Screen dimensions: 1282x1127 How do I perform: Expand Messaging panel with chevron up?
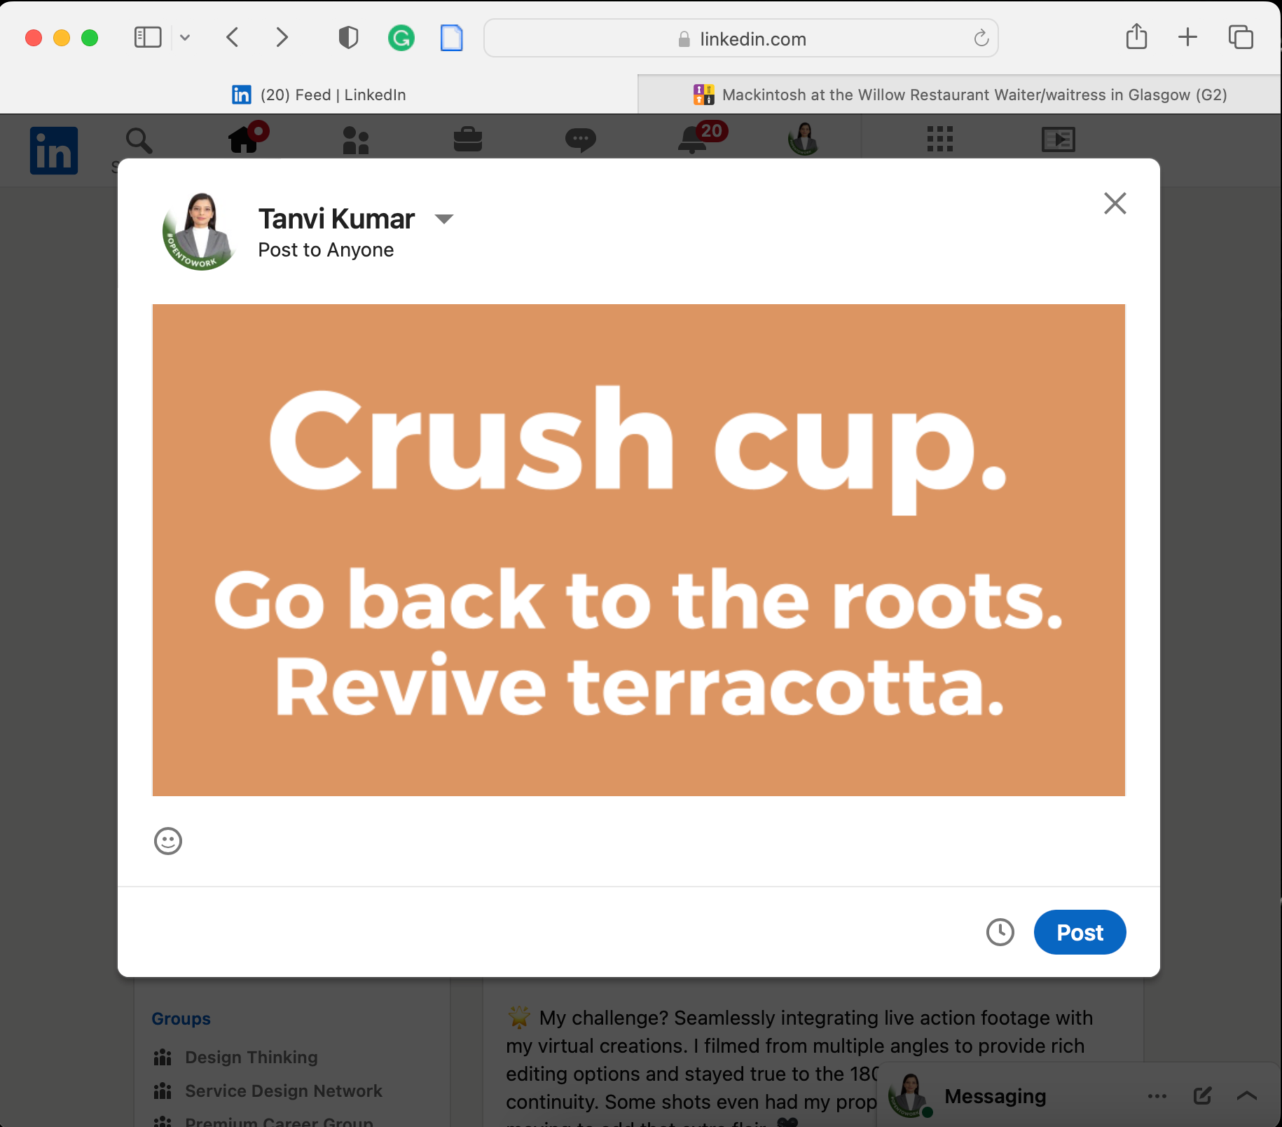tap(1247, 1095)
